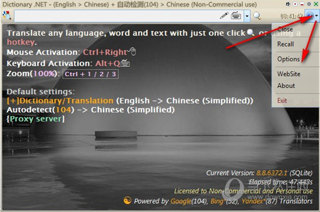Screen dimensions: 320x212
Task: Click the Ctrl+Right mouse activation link
Action: [x=105, y=52]
